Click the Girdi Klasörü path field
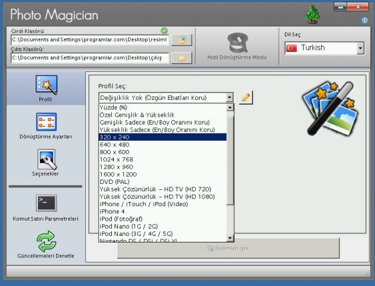Viewport: 375px width, 286px height. pos(90,40)
